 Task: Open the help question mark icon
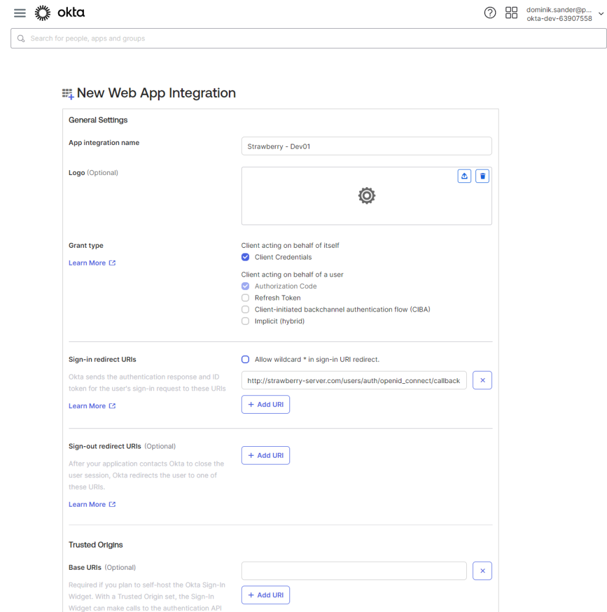490,13
